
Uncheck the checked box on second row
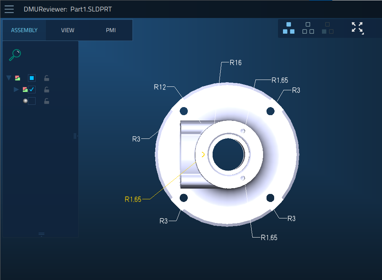click(32, 90)
